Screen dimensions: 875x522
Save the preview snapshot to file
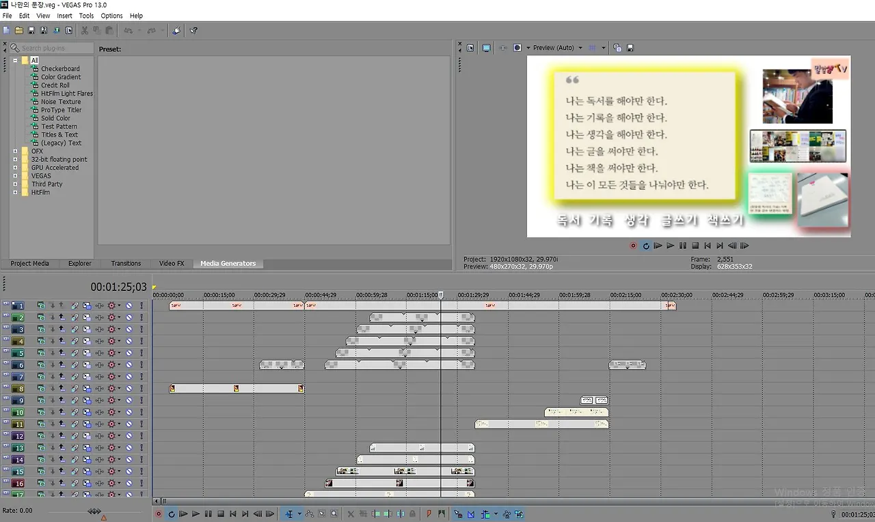tap(630, 48)
